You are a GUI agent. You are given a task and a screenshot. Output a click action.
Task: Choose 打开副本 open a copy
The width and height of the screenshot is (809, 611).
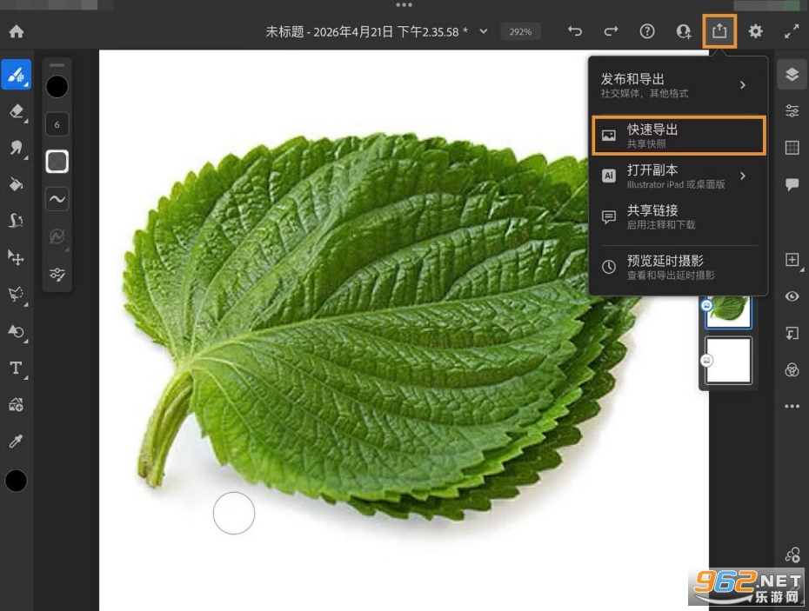click(x=678, y=176)
